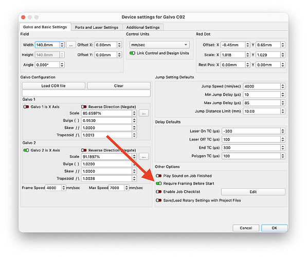
Task: Click the Load COR file button
Action: pyautogui.click(x=53, y=86)
